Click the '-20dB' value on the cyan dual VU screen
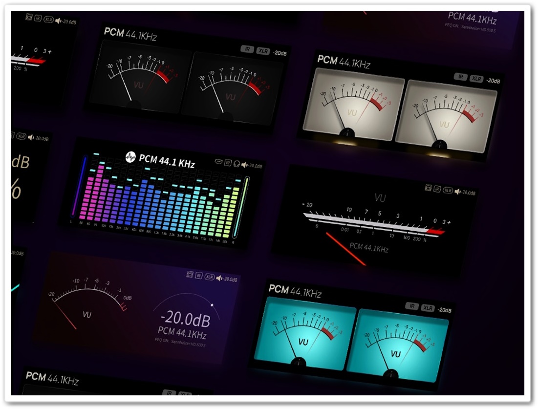 pos(444,310)
